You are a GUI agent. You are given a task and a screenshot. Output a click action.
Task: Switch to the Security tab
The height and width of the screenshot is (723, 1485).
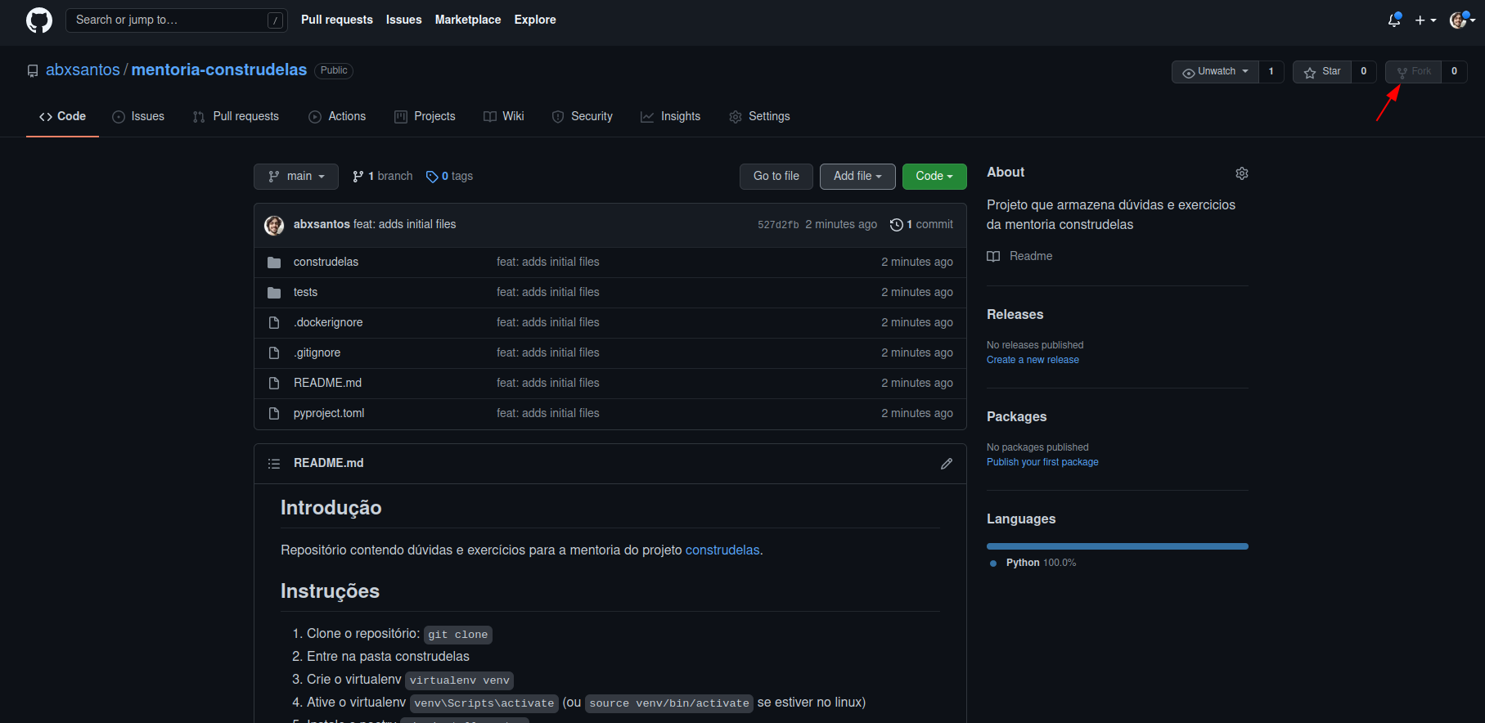[x=583, y=116]
